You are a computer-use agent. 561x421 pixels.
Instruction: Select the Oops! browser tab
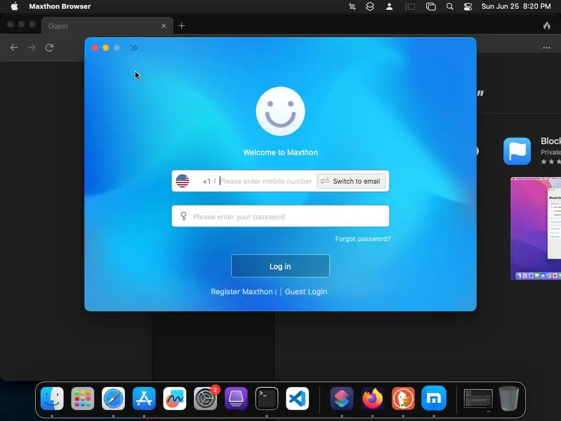(x=107, y=26)
